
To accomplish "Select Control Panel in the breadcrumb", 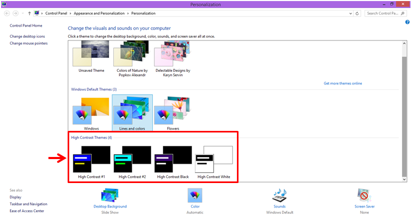I will pos(56,13).
